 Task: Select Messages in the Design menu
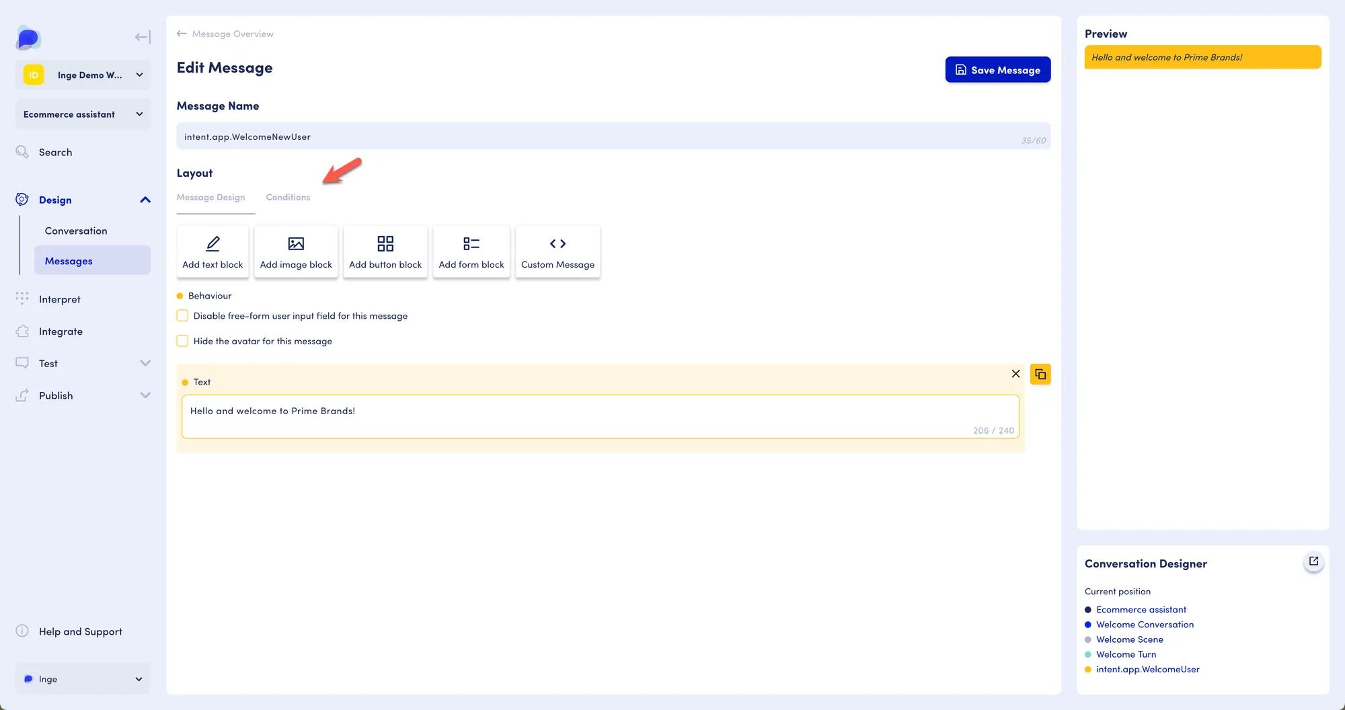pos(92,261)
